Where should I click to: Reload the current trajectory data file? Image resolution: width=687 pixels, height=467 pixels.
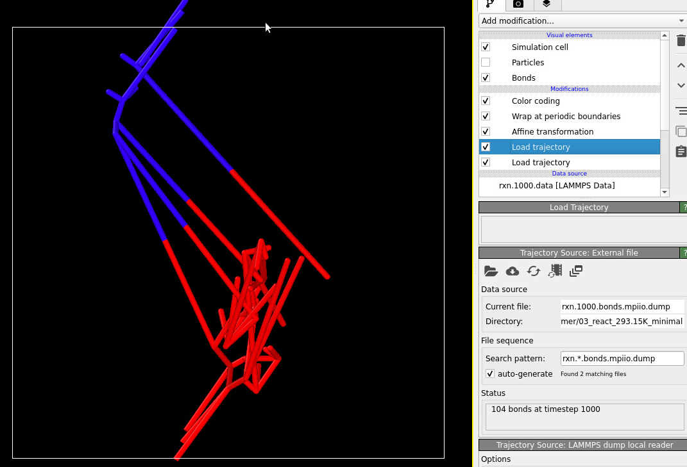click(x=533, y=271)
